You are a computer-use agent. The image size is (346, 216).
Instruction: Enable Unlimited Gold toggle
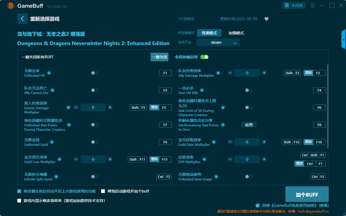tap(95, 142)
